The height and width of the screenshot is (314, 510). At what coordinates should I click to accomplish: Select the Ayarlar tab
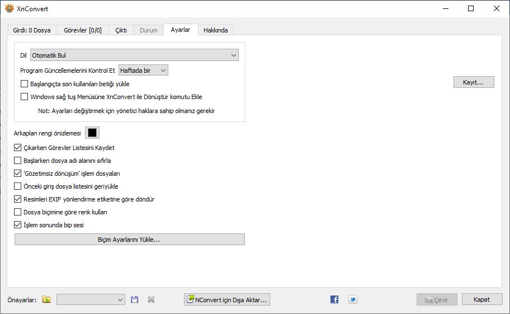click(181, 30)
